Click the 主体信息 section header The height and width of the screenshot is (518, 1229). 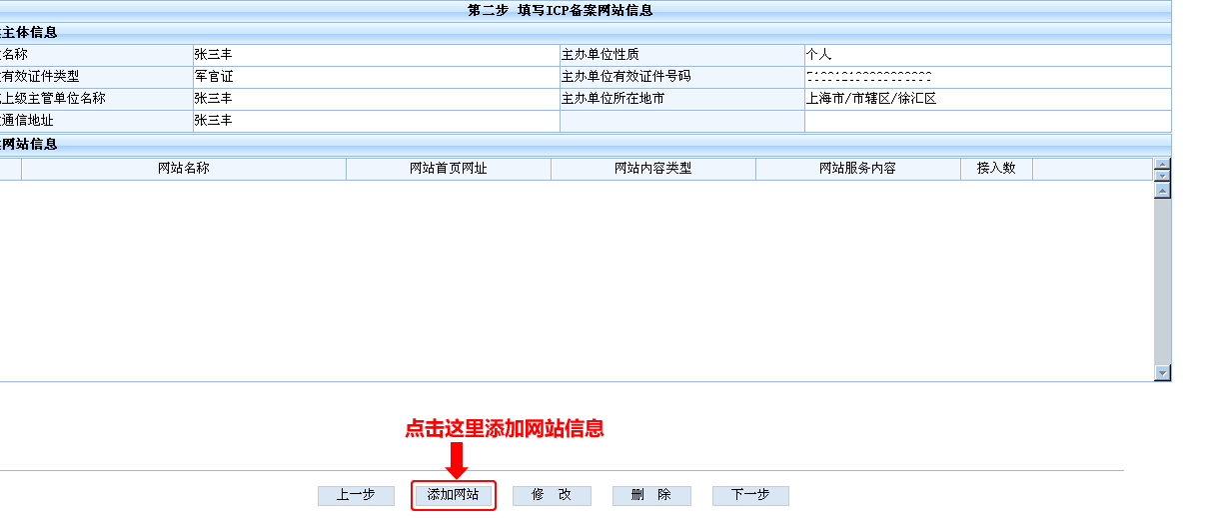coord(30,33)
